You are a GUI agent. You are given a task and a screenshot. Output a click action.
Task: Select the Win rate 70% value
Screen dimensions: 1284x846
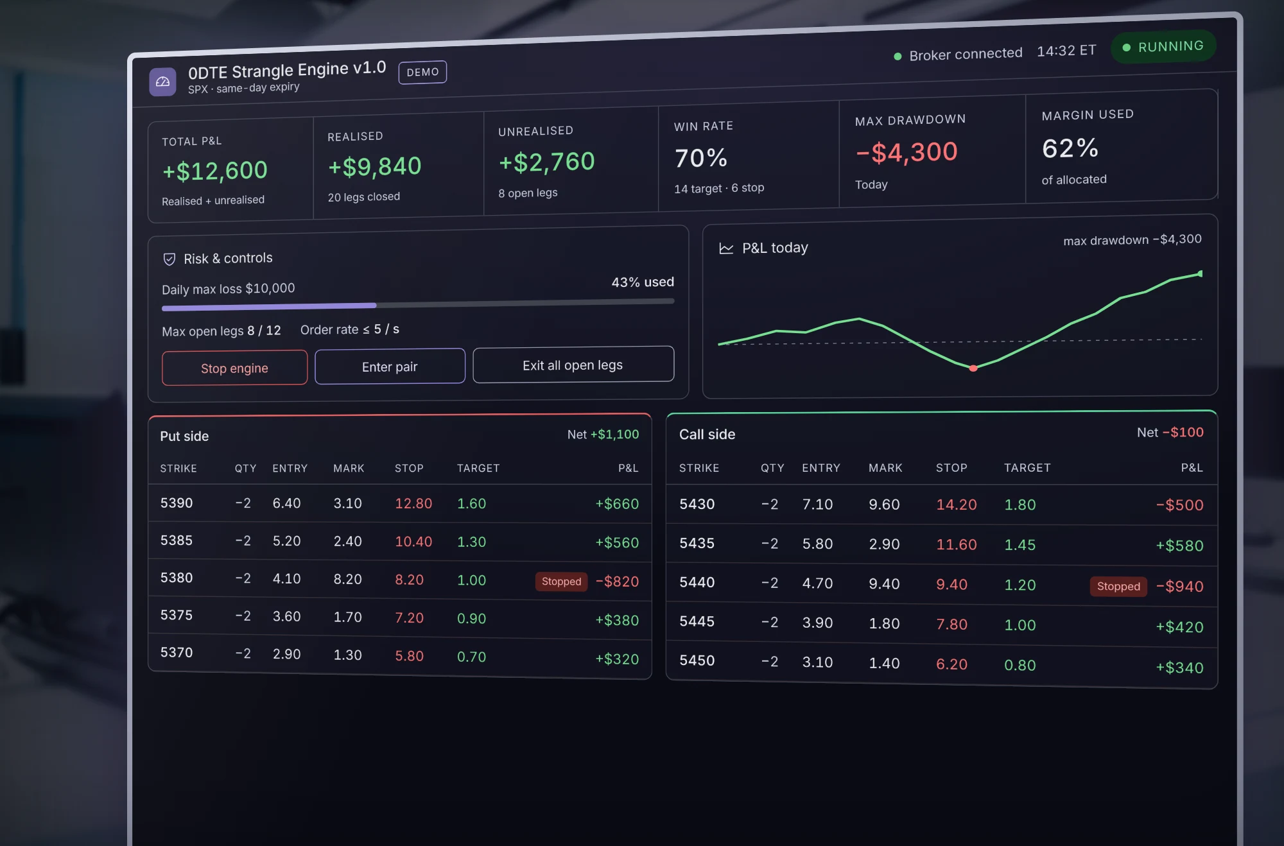(701, 158)
